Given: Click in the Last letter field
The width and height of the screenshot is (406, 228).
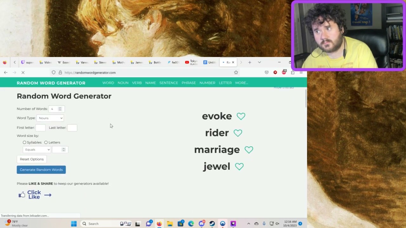Looking at the screenshot, I should click(x=72, y=128).
